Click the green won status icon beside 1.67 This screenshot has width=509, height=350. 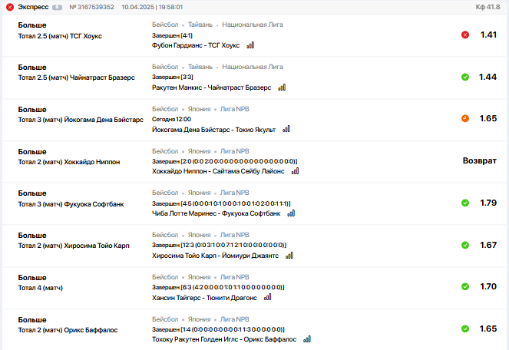(465, 245)
